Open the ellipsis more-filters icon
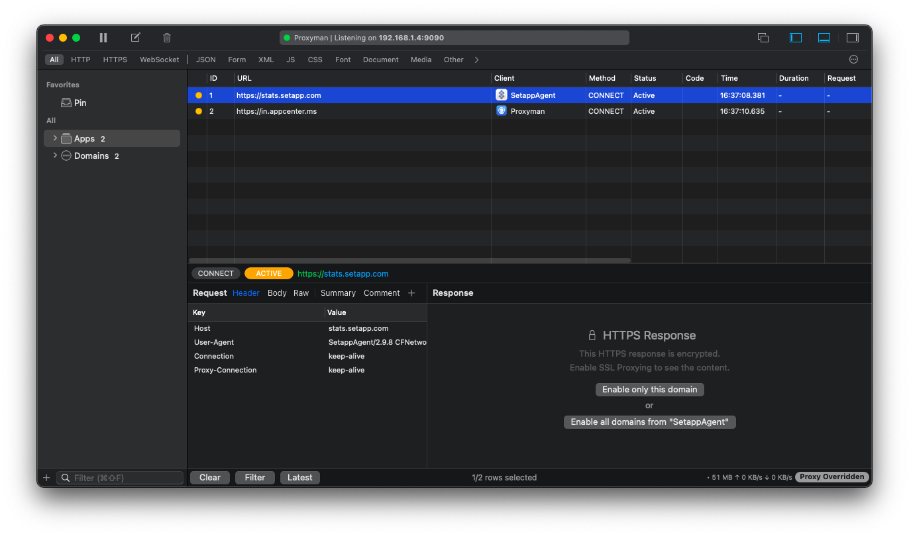The image size is (909, 536). (x=853, y=60)
